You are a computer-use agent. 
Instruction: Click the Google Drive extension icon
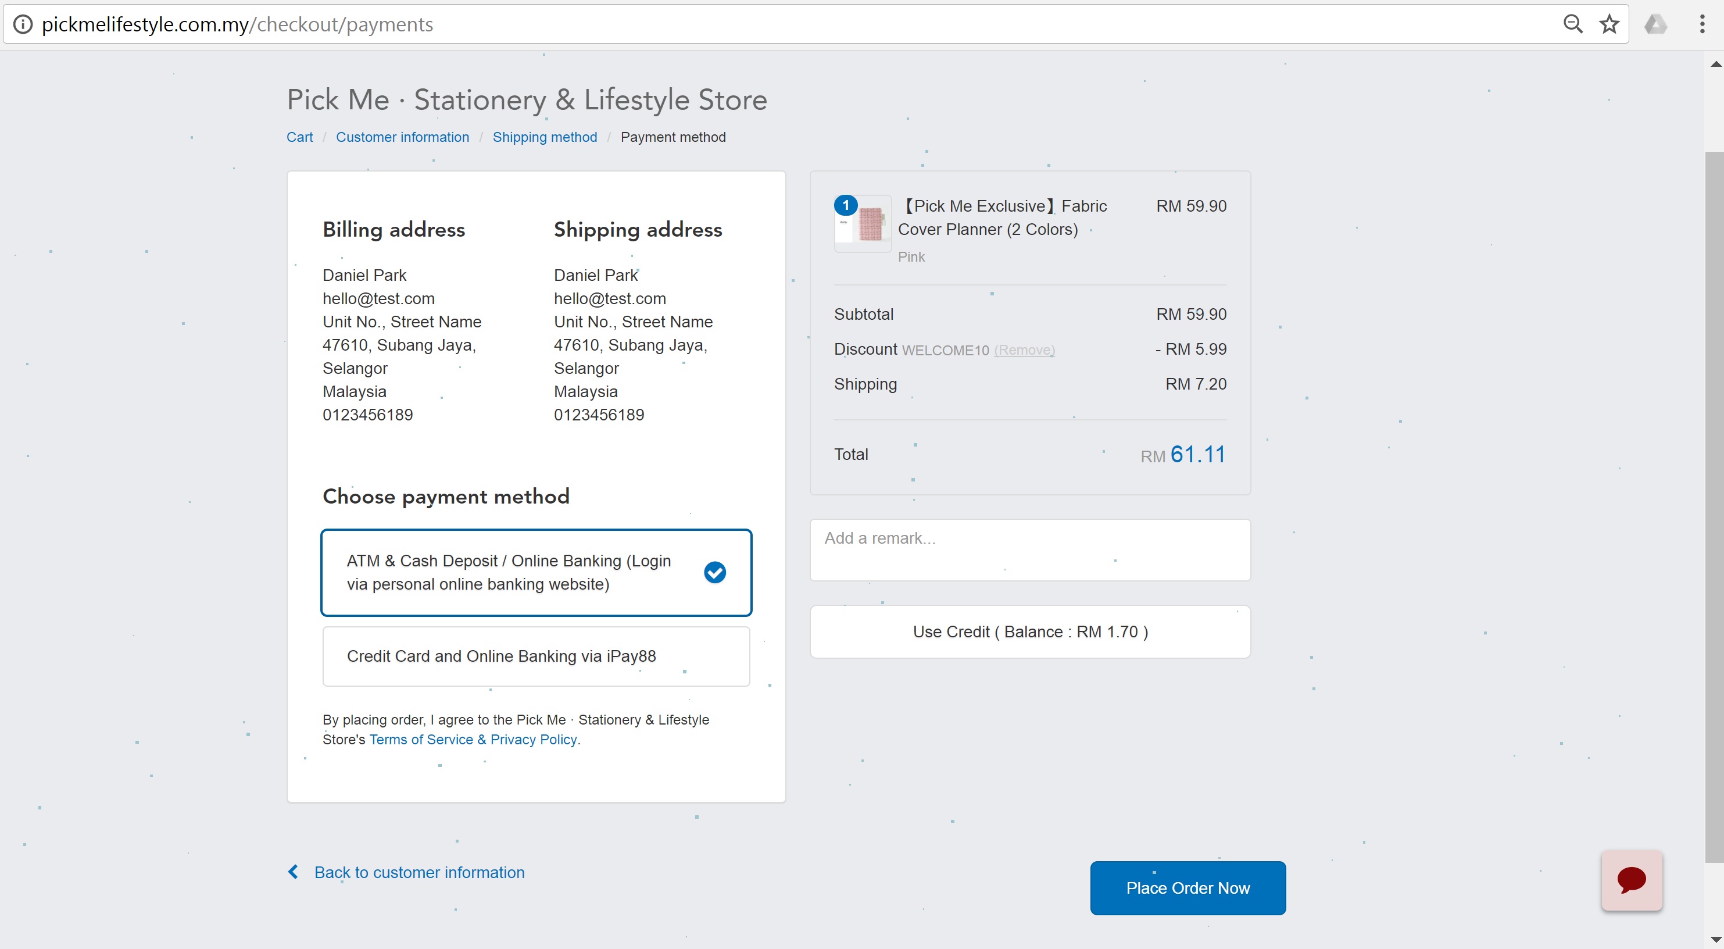click(1655, 25)
